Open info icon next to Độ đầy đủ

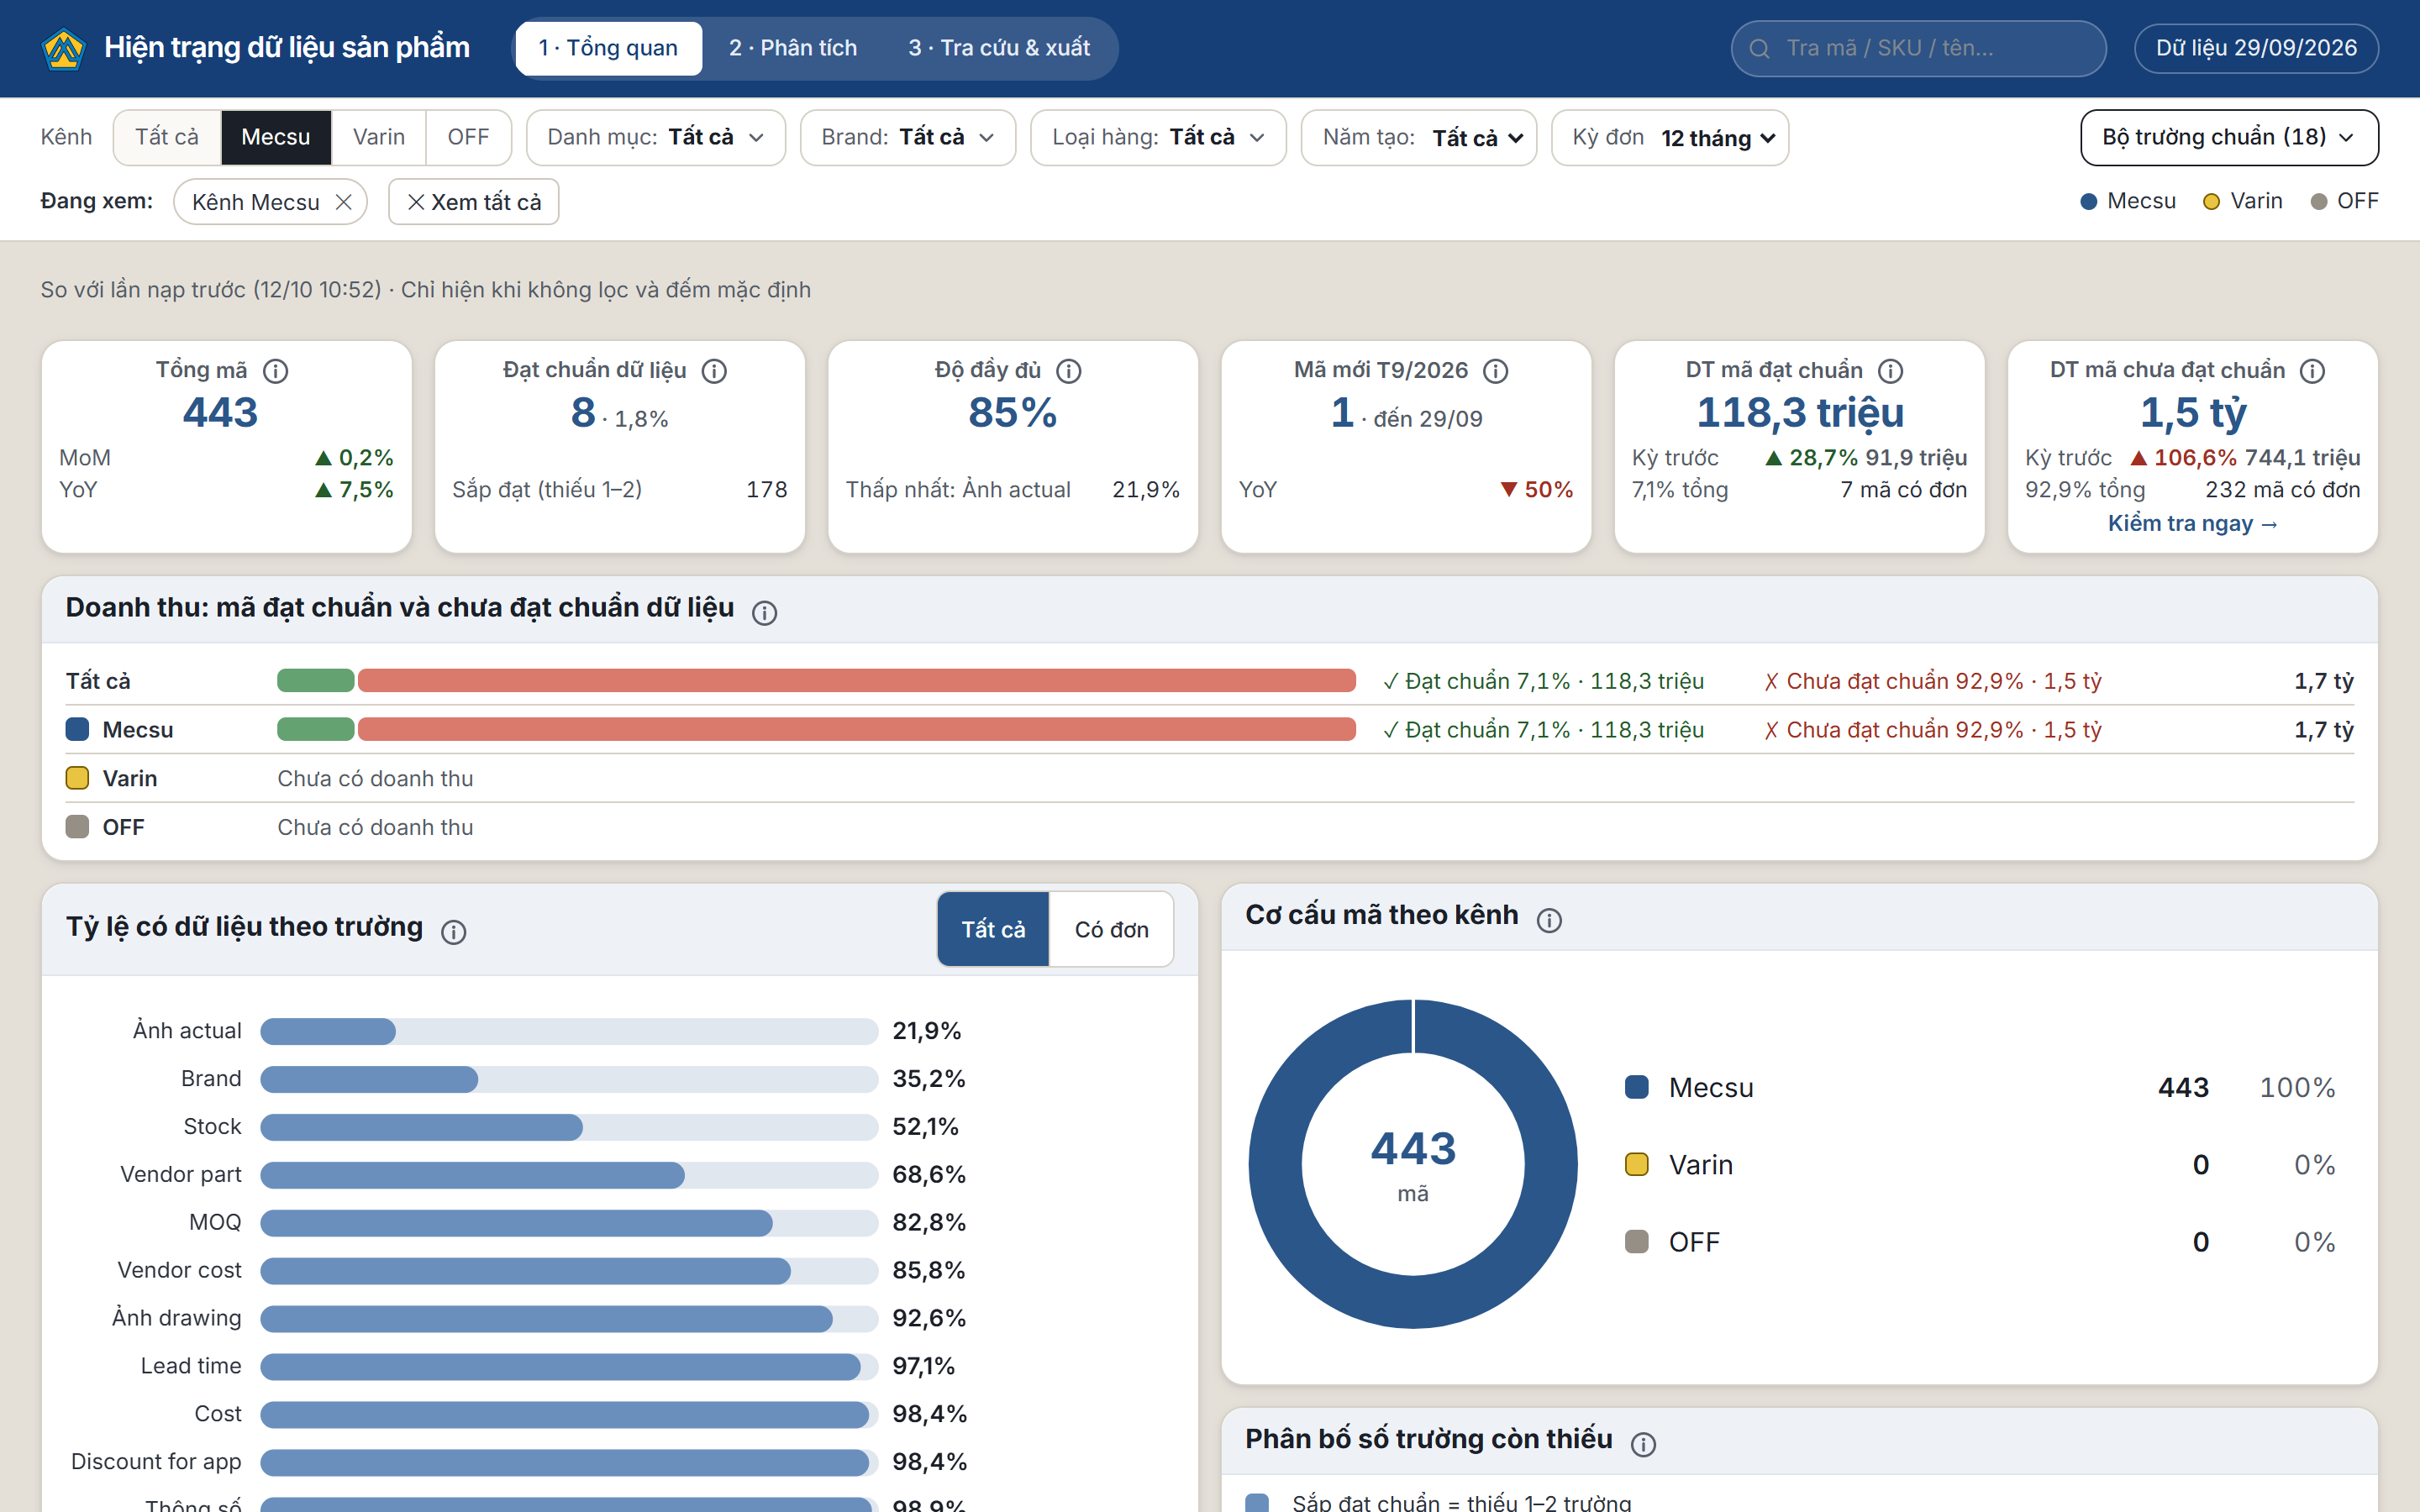[1069, 371]
